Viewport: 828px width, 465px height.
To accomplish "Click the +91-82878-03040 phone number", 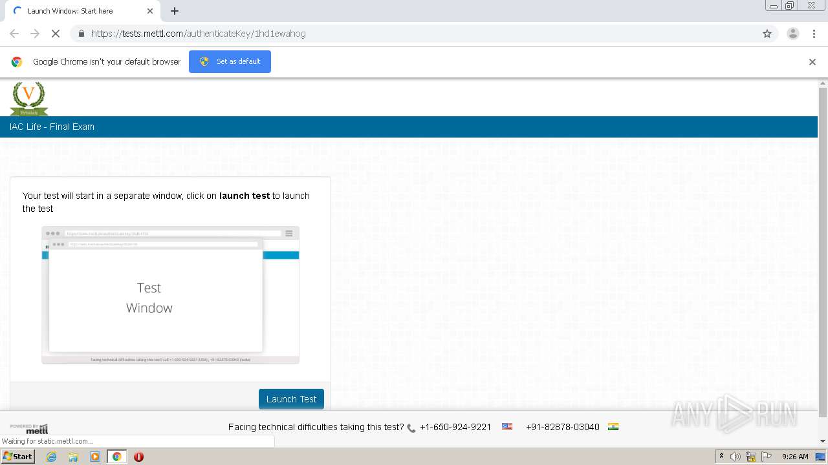I will pyautogui.click(x=563, y=427).
